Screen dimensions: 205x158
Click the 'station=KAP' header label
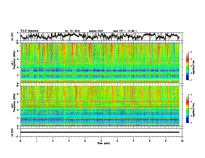(x=96, y=31)
